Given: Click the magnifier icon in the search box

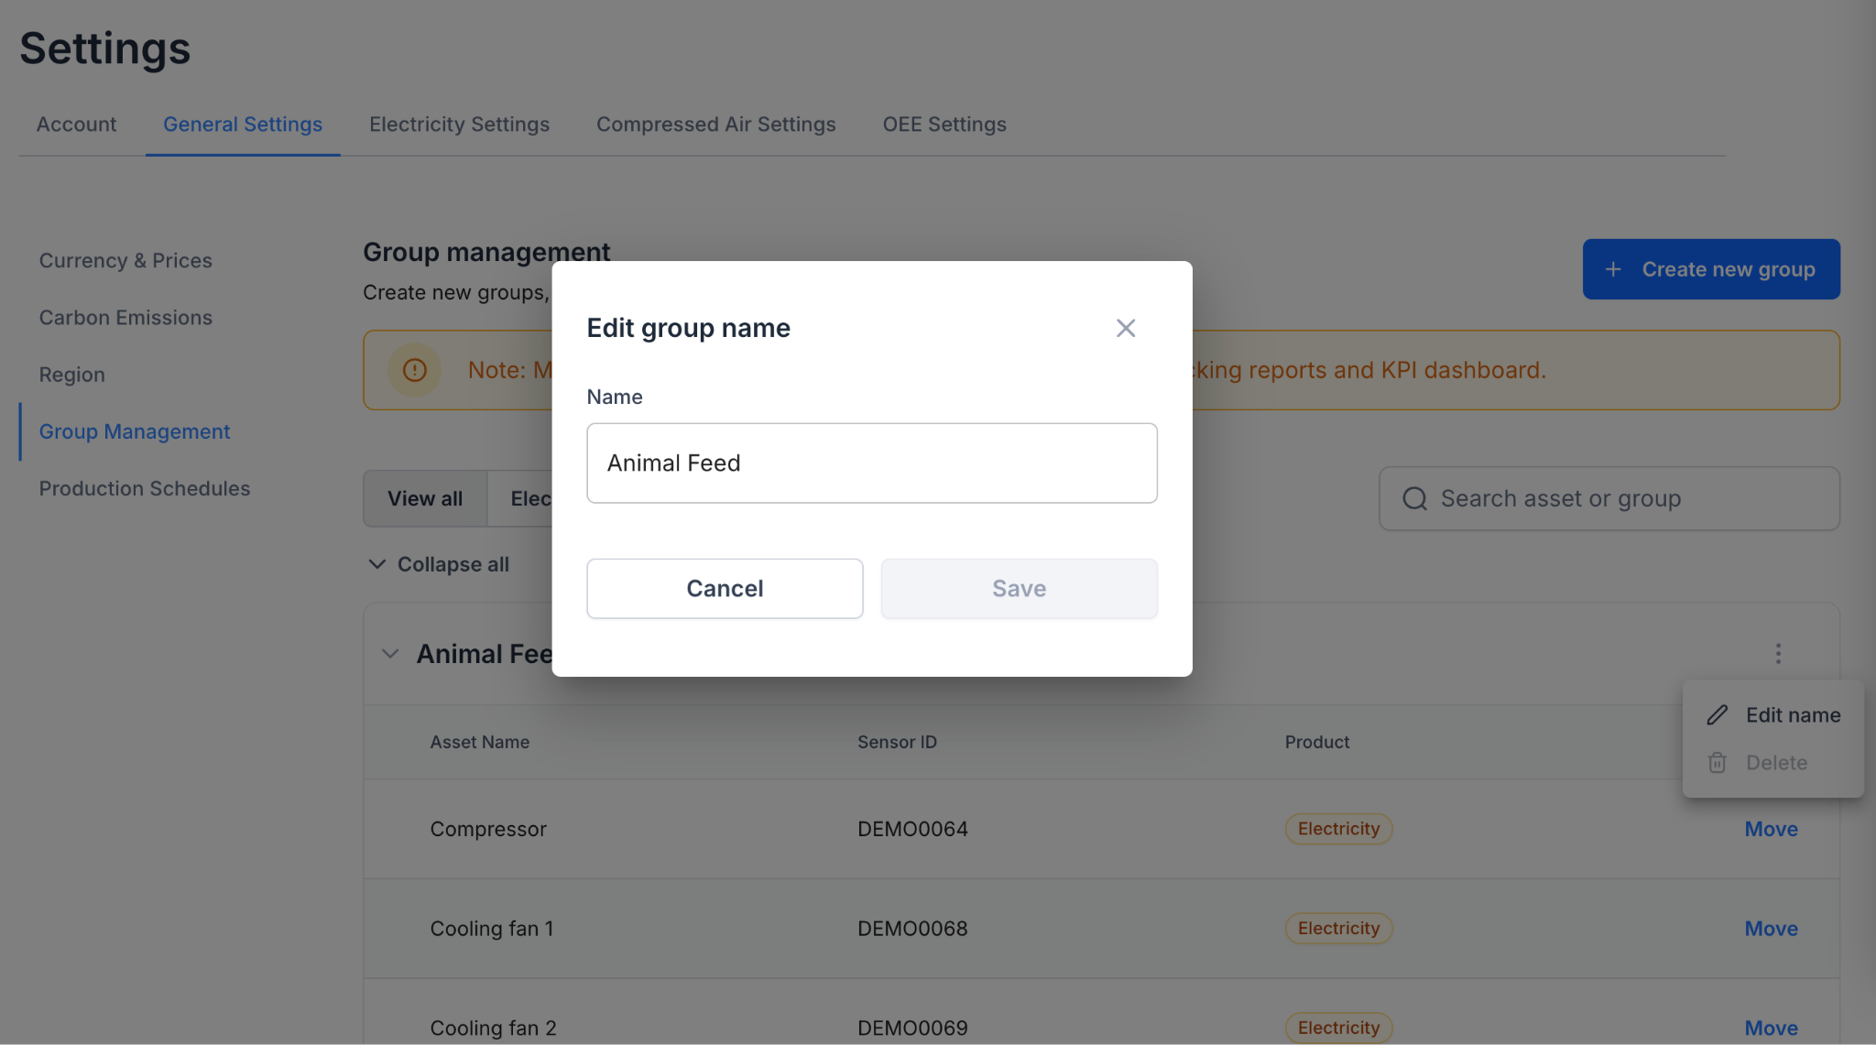Looking at the screenshot, I should point(1414,499).
